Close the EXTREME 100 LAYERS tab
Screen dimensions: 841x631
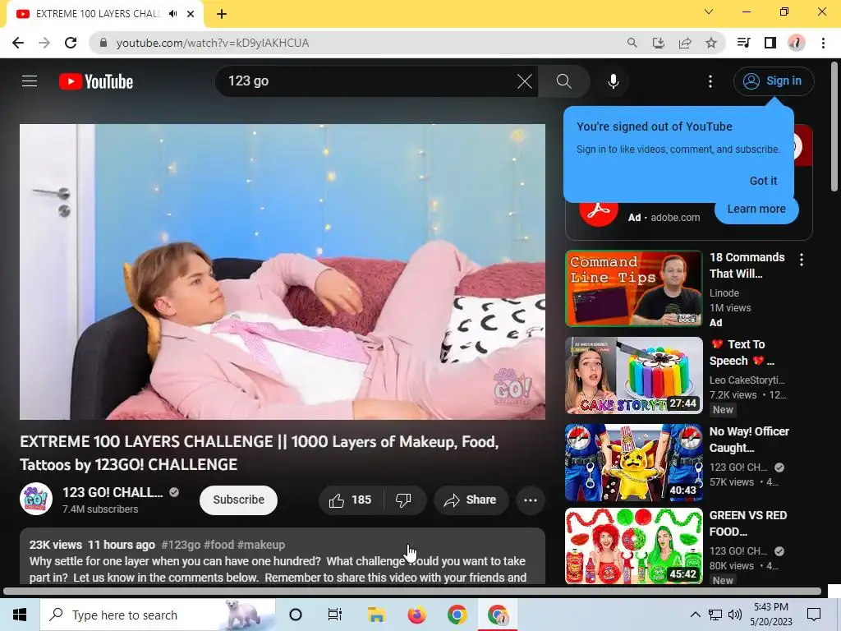[x=191, y=14]
